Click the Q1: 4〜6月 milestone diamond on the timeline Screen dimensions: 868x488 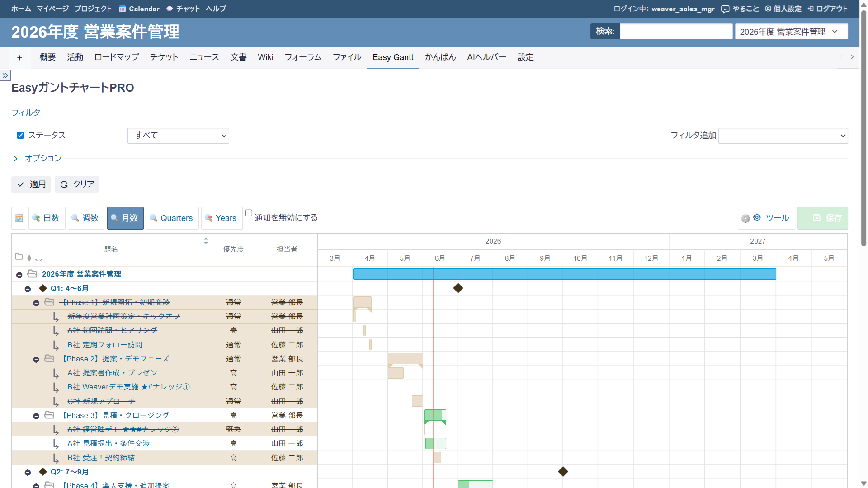458,288
